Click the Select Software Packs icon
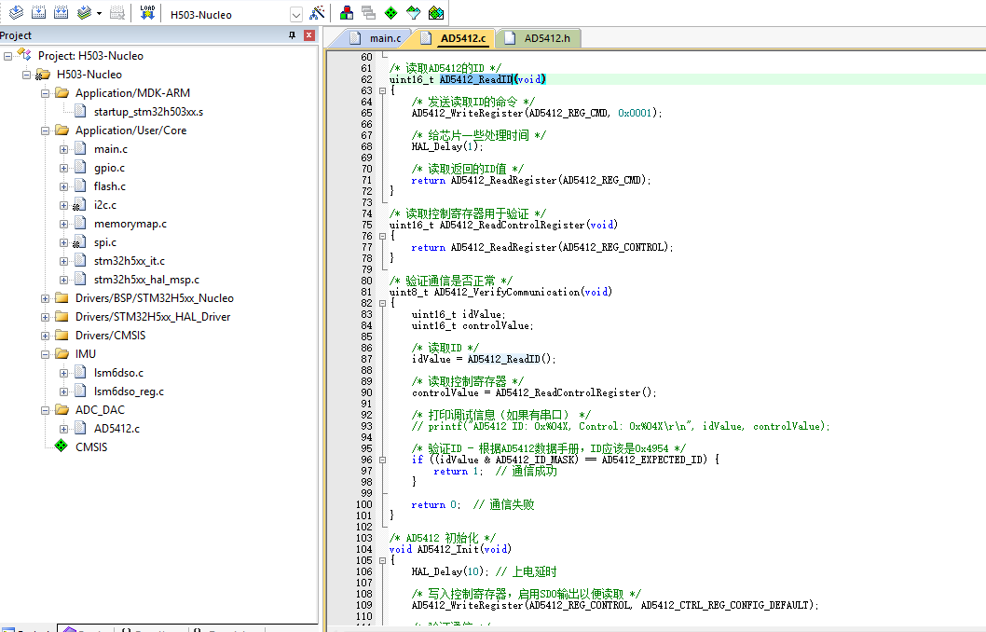 coord(413,13)
